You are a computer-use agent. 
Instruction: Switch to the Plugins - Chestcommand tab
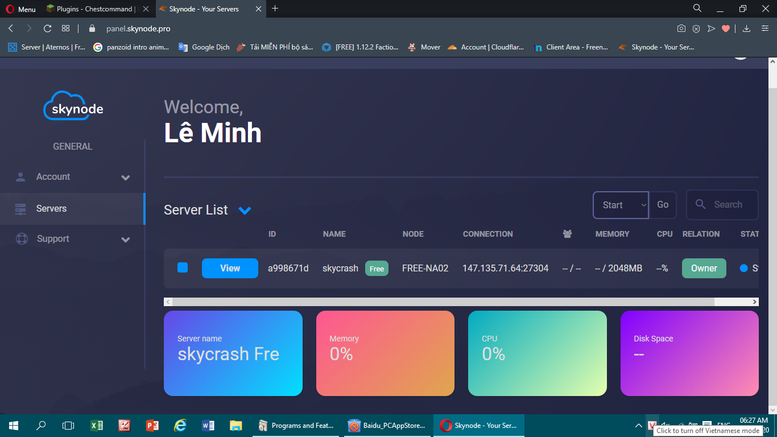[98, 9]
